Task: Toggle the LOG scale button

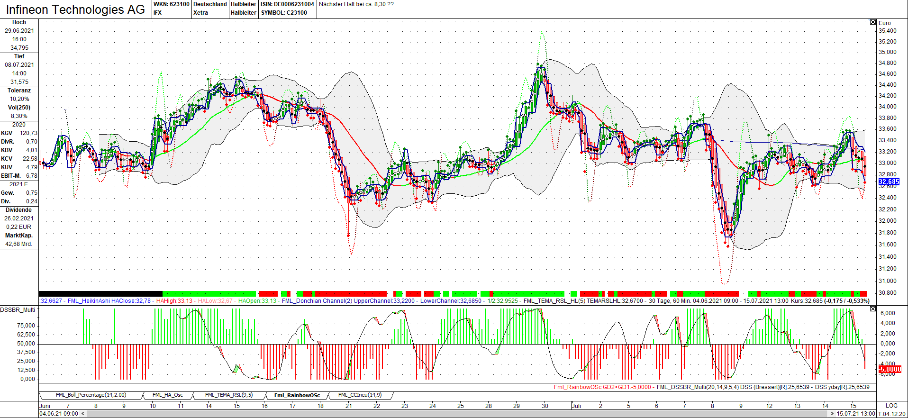Action: [891, 406]
